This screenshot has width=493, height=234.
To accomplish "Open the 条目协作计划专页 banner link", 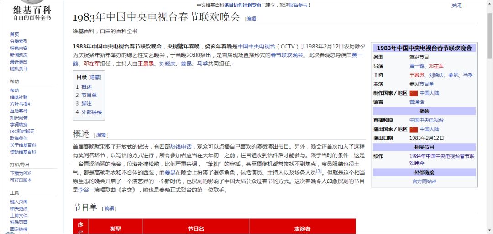I will tap(243, 5).
